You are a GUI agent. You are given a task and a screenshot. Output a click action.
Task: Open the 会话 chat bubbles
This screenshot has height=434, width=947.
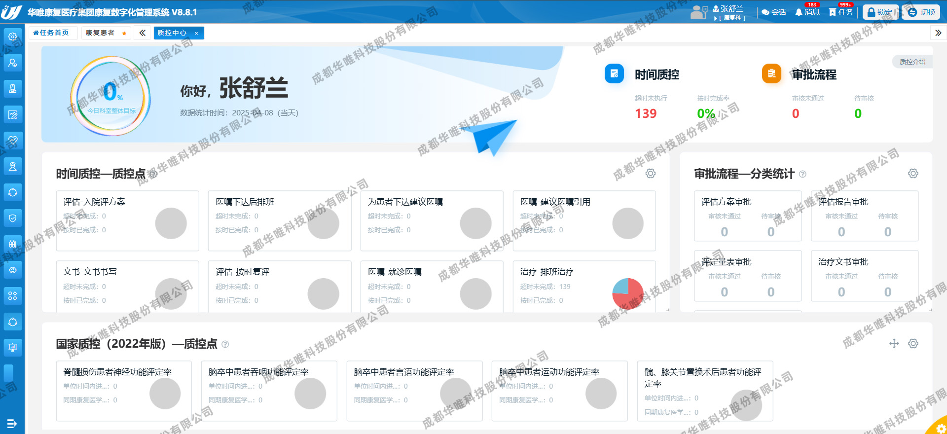pos(773,12)
